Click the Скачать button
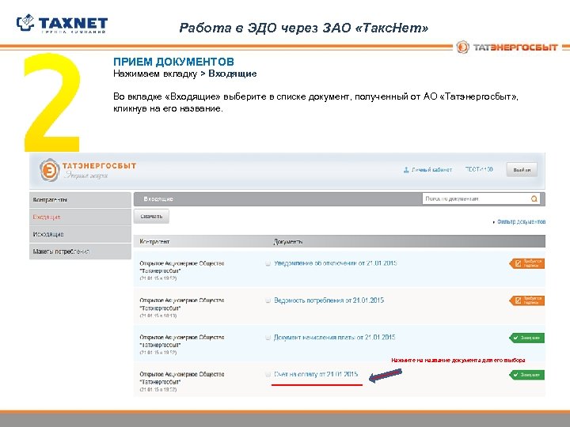The width and height of the screenshot is (570, 427). tap(151, 217)
